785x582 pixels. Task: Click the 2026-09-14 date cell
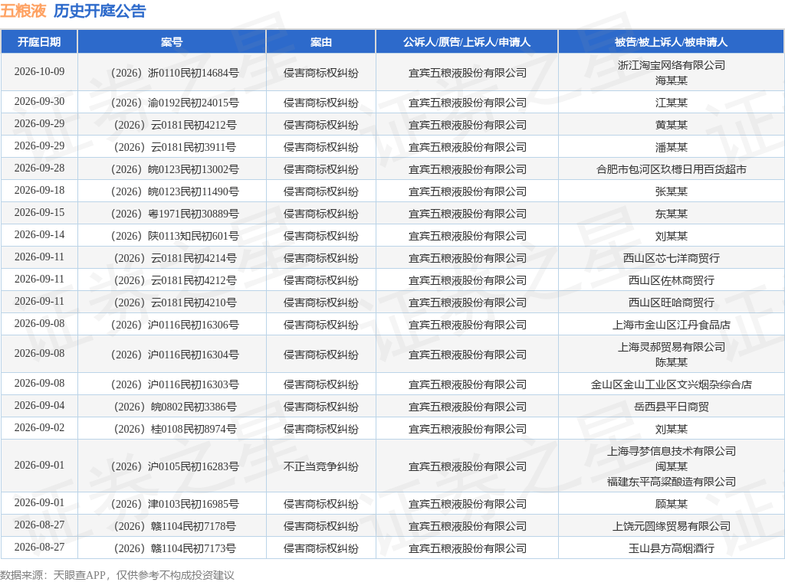[x=39, y=234]
